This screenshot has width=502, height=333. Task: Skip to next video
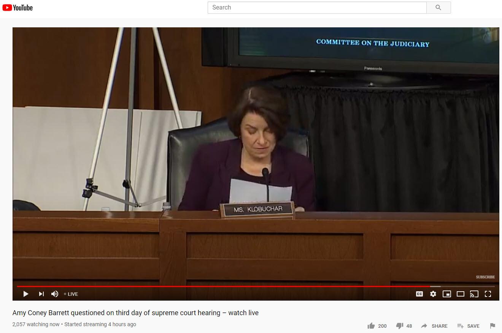coord(41,294)
